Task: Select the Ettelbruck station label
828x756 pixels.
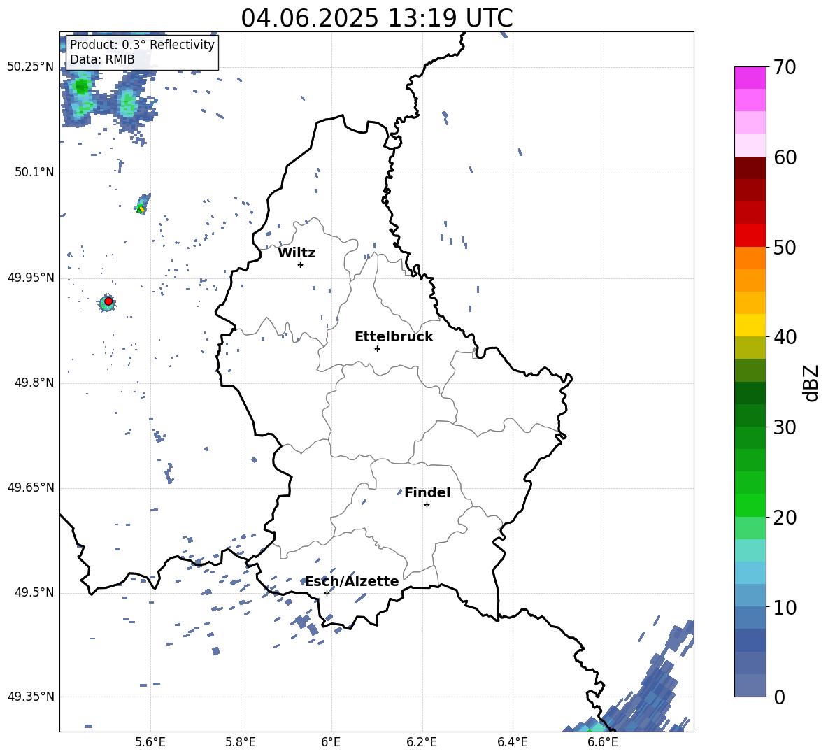Action: click(394, 337)
